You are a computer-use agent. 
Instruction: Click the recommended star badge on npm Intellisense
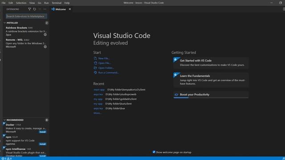(4, 148)
